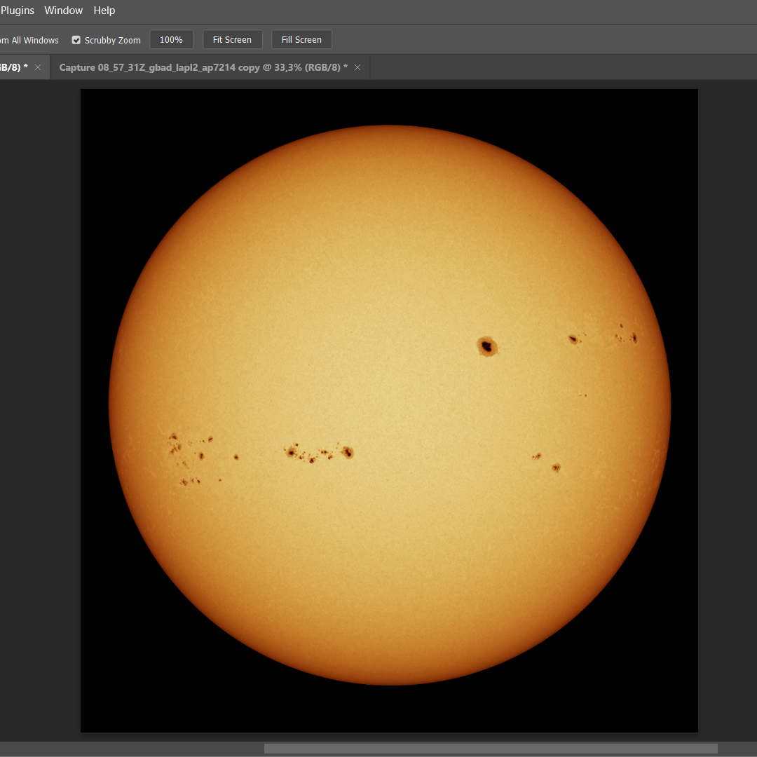
Task: Click the Fit Screen button
Action: pyautogui.click(x=232, y=40)
